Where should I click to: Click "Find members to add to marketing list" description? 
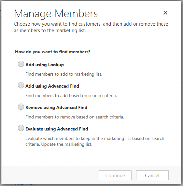[x=64, y=74]
